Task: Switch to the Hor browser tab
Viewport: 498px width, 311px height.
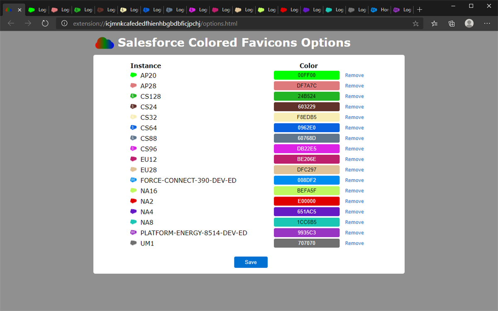Action: (x=379, y=9)
